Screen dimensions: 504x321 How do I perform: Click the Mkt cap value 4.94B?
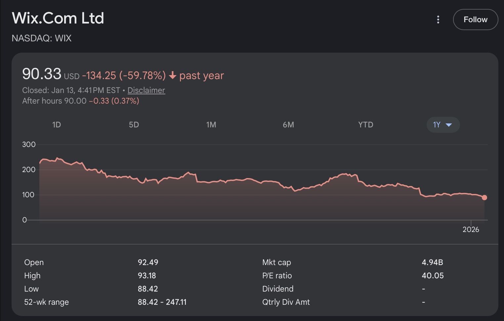point(432,262)
